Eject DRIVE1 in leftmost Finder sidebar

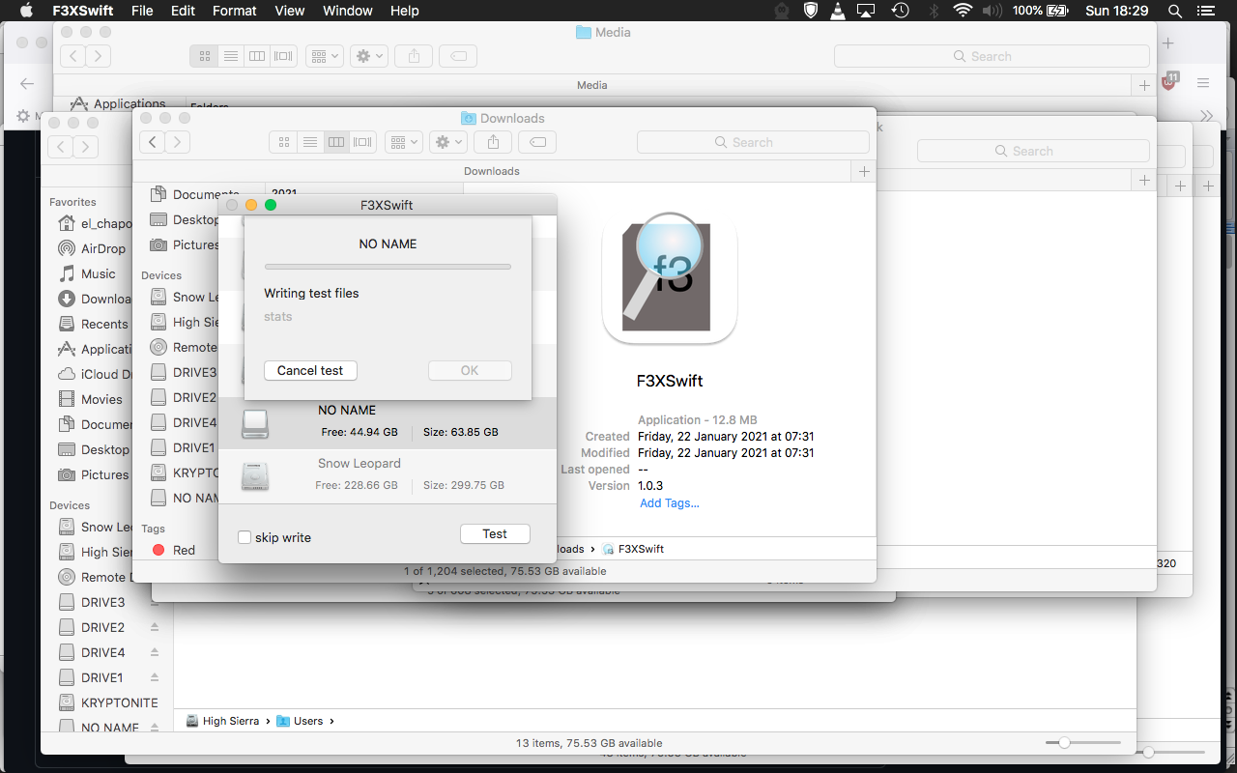[x=154, y=677]
